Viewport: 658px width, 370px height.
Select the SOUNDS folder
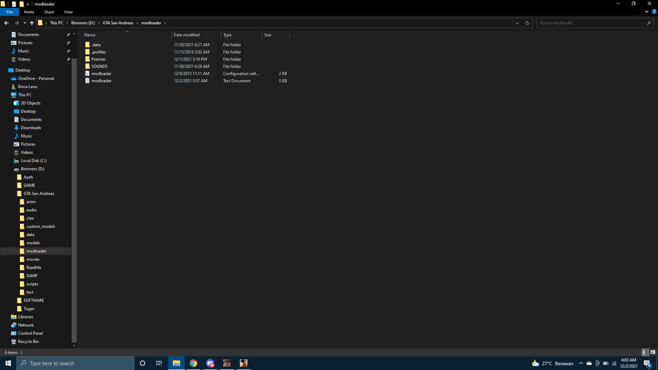click(x=99, y=66)
